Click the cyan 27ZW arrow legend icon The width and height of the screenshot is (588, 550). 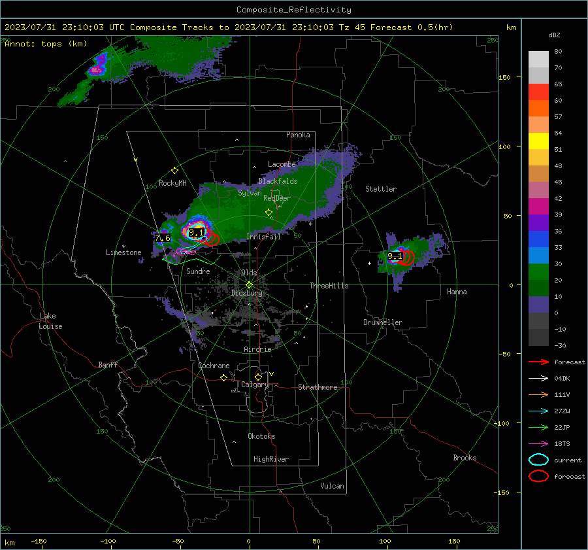pos(538,411)
